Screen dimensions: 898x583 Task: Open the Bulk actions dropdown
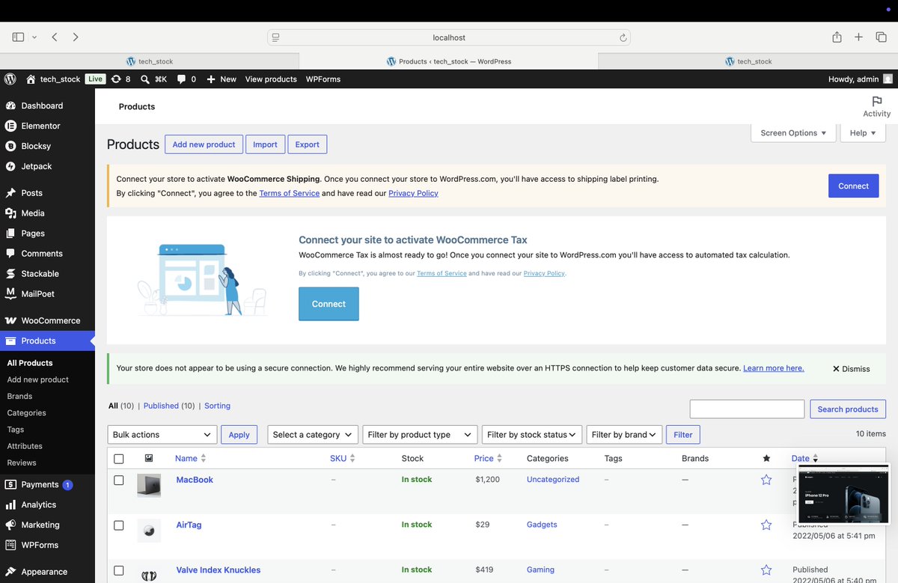[162, 435]
